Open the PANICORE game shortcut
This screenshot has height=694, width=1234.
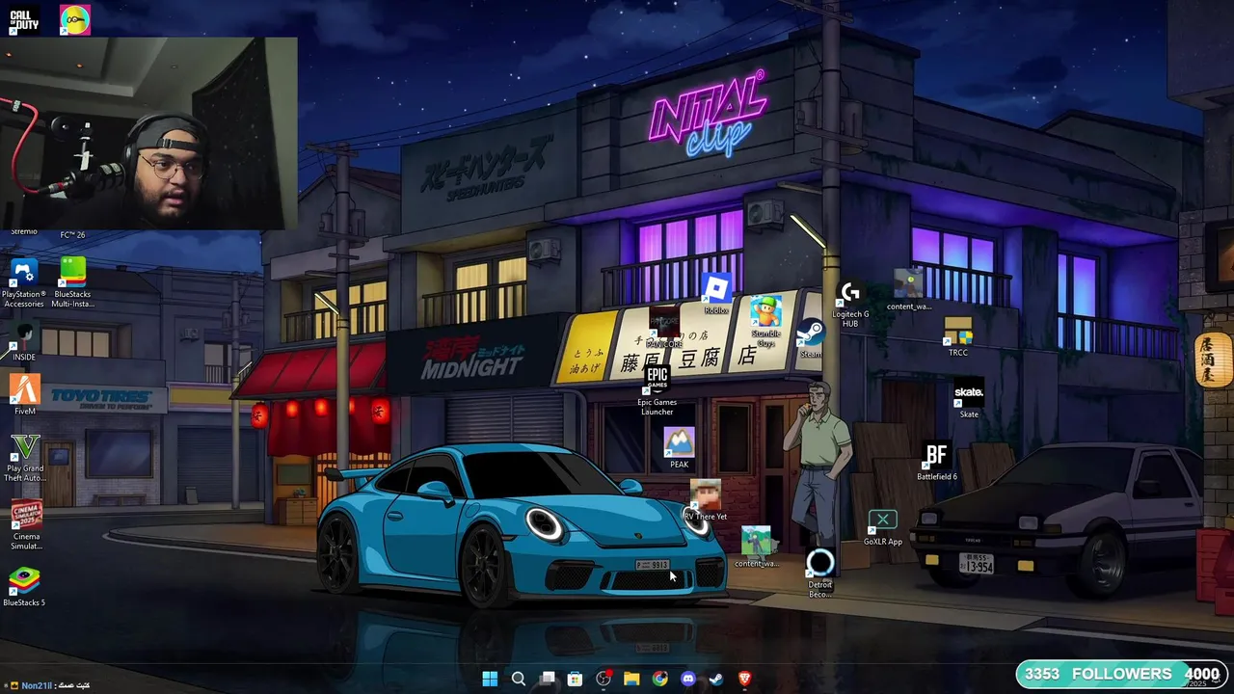tap(663, 328)
